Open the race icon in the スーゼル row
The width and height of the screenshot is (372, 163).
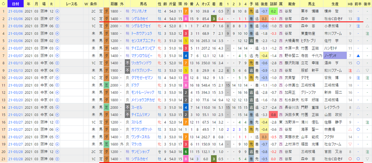(x=57, y=108)
